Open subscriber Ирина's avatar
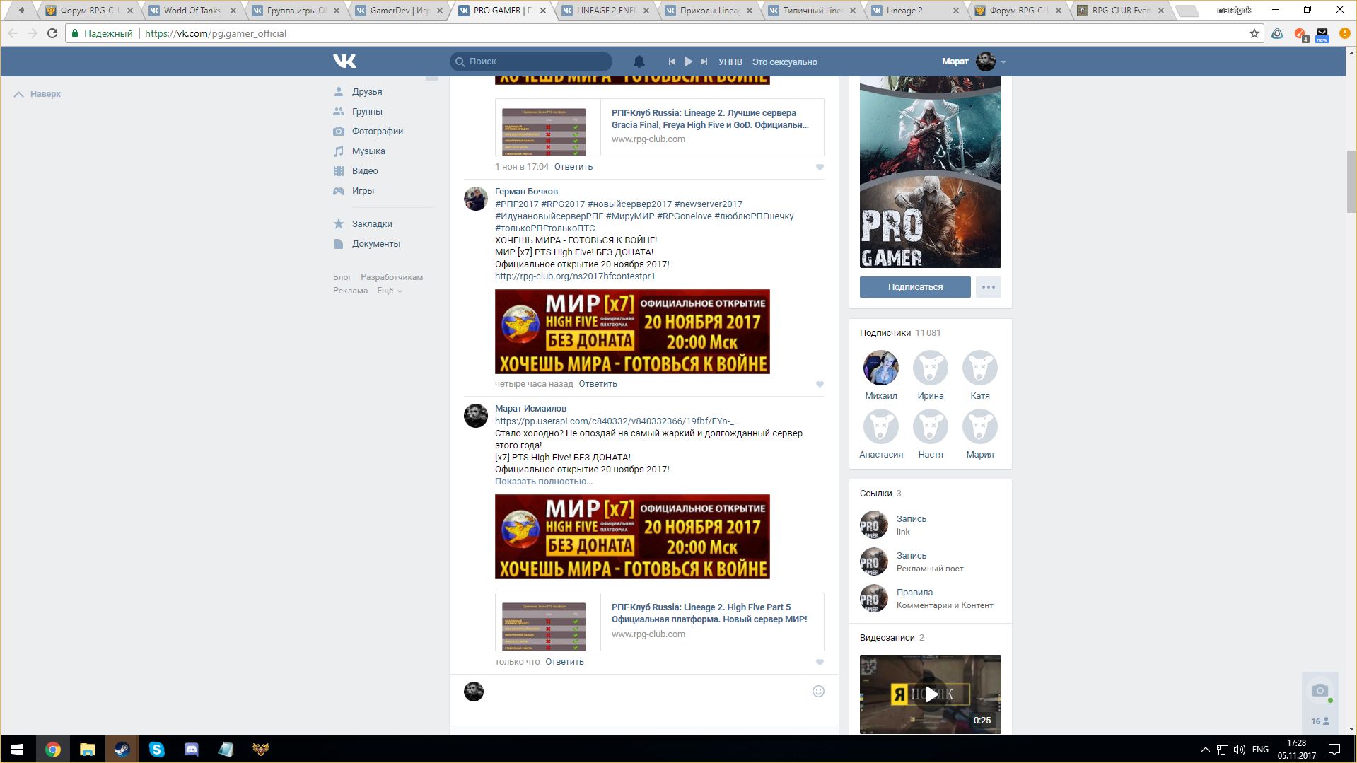This screenshot has height=763, width=1357. click(x=931, y=368)
